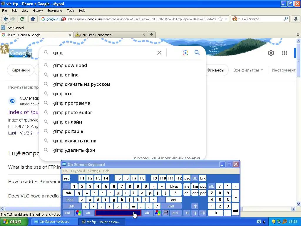Expand the Все фильтры dropdown

click(x=248, y=70)
